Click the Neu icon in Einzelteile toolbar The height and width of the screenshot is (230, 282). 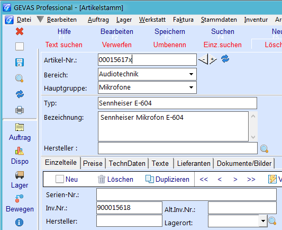60,179
